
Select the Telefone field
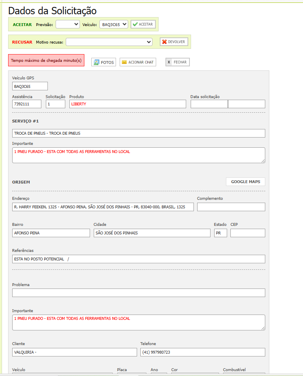202,352
